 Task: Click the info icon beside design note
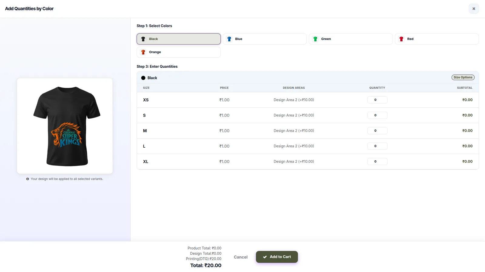click(28, 179)
